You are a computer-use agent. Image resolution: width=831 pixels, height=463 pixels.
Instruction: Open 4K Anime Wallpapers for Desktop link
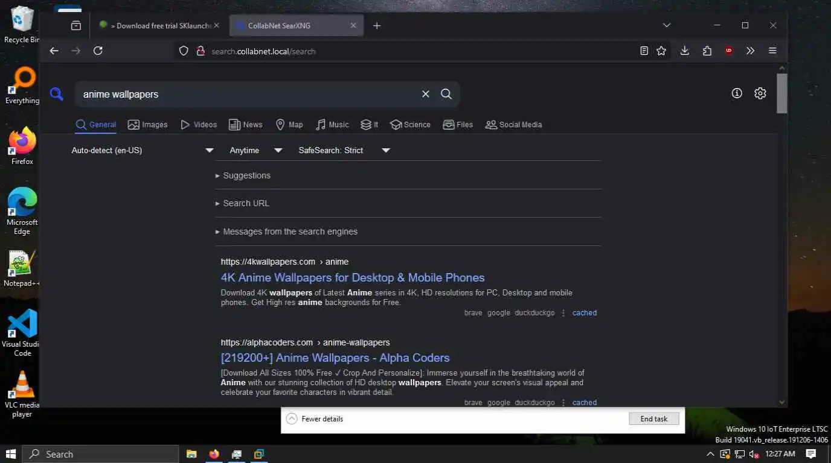353,278
